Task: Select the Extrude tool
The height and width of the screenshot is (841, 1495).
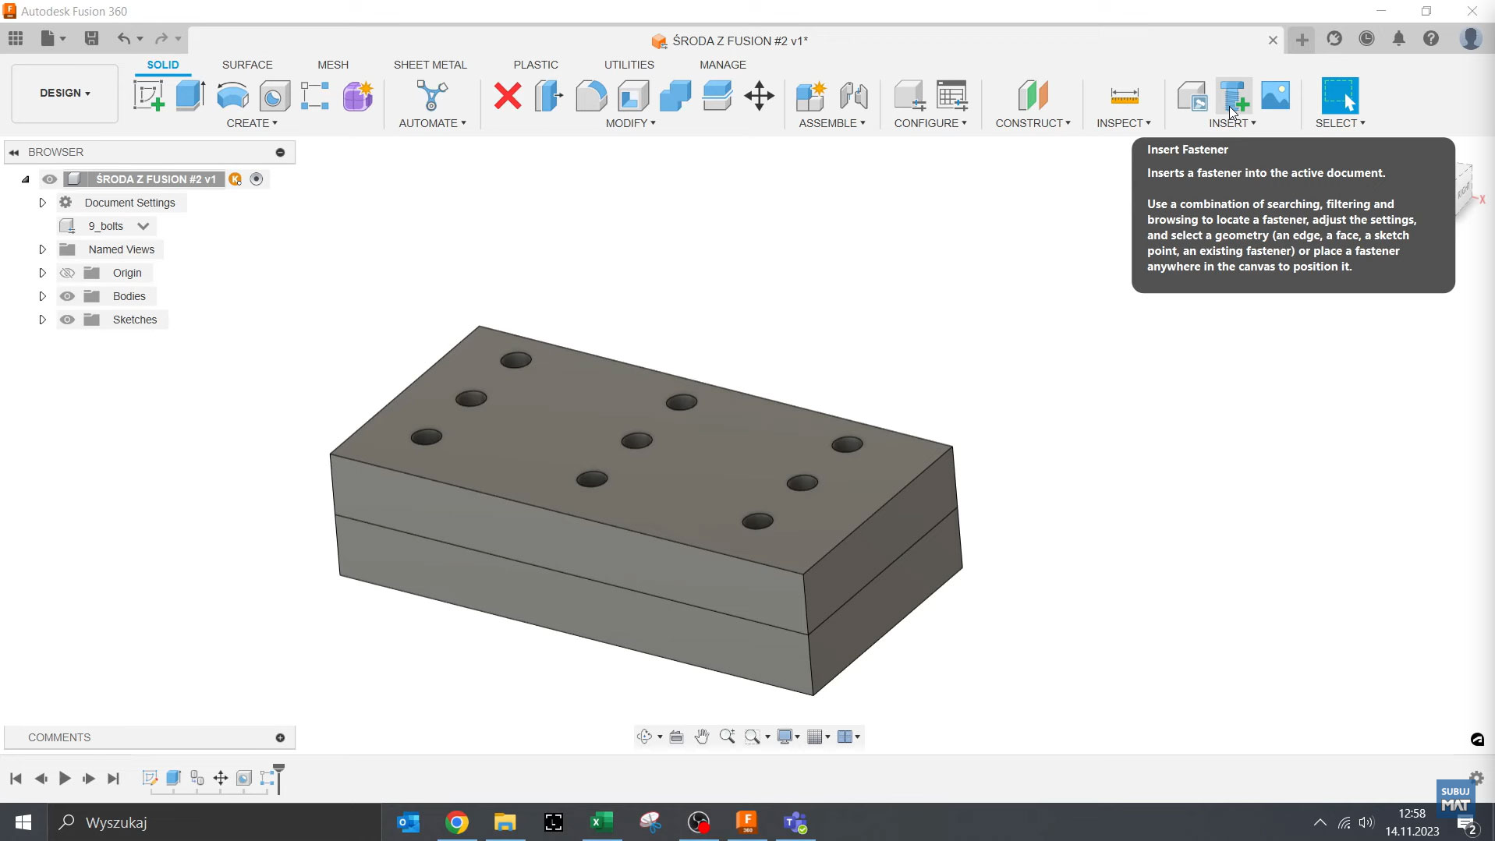Action: 190,95
